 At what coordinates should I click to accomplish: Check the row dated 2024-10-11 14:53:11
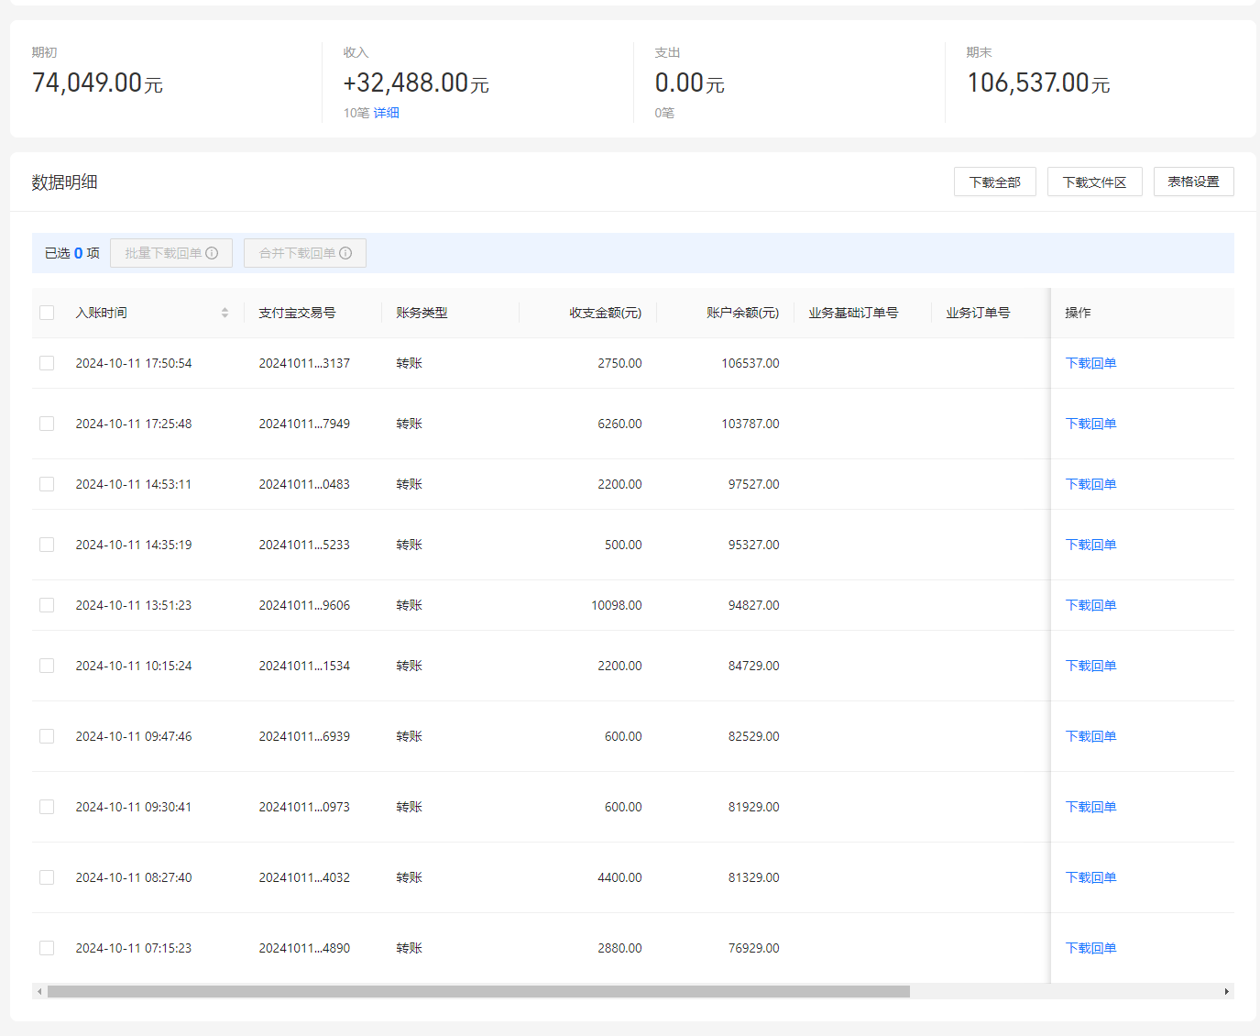click(x=47, y=484)
